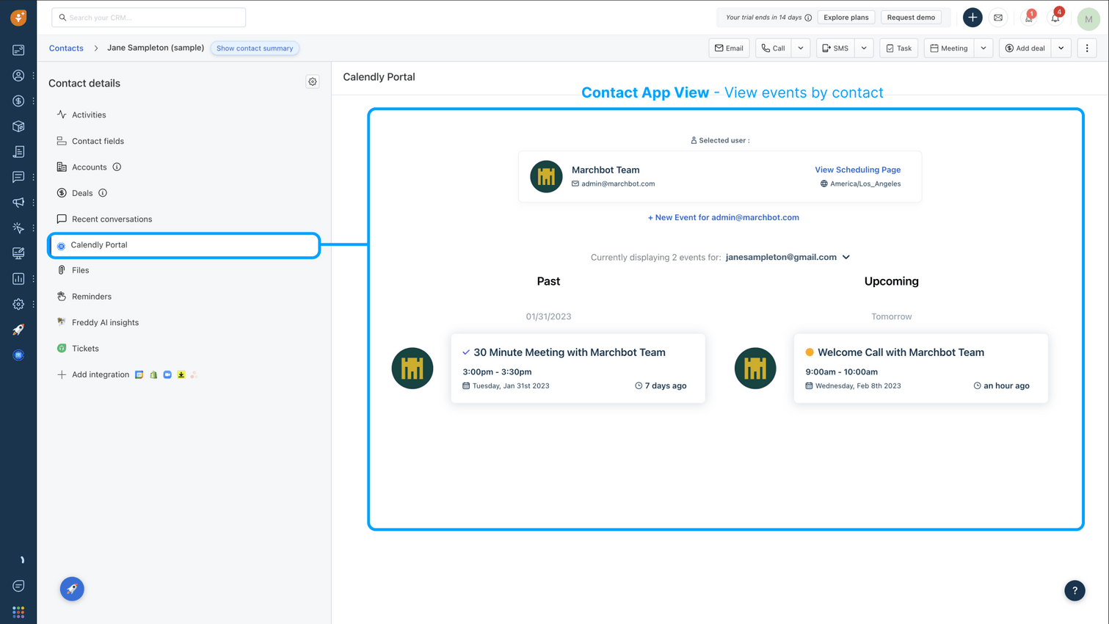Expand the Call button dropdown arrow
Viewport: 1109px width, 624px height.
[x=800, y=48]
